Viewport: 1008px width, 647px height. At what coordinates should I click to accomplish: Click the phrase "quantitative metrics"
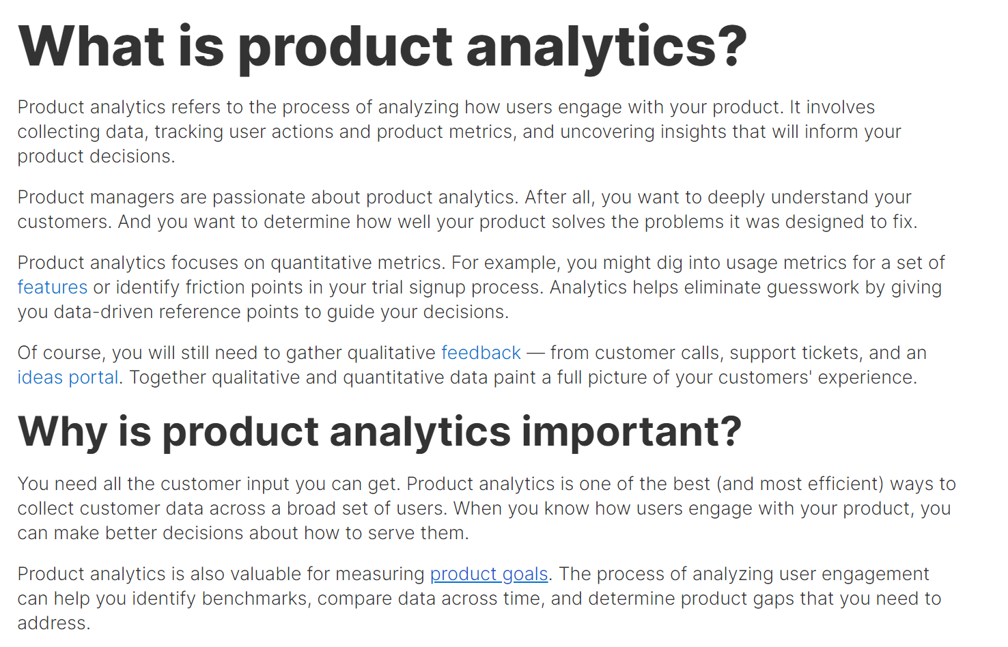(356, 263)
